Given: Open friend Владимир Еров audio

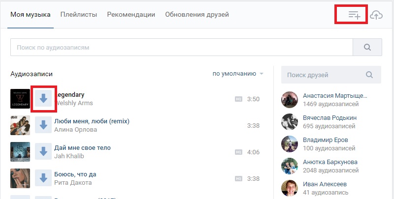Looking at the screenshot, I should 326,140.
